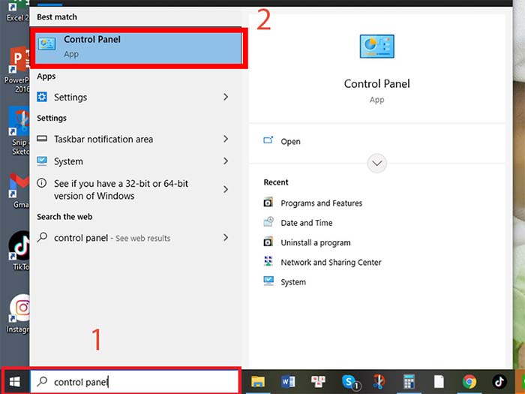Image resolution: width=525 pixels, height=394 pixels.
Task: Open recent Programs and Features
Action: (322, 203)
